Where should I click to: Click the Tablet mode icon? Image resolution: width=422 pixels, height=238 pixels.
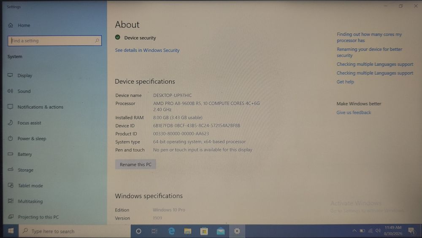11,185
